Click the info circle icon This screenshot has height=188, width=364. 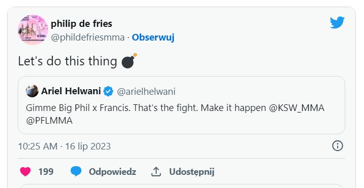(338, 146)
